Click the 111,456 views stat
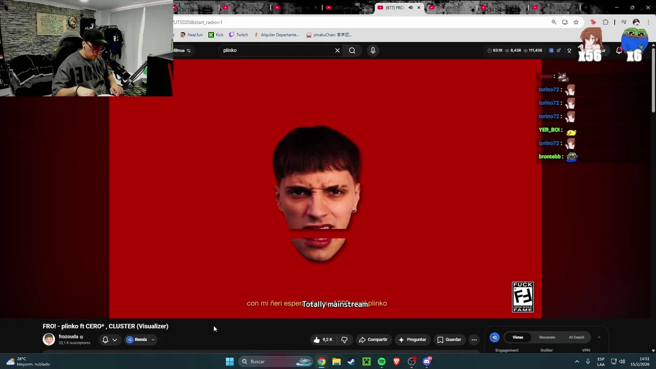Viewport: 656px width, 369px height. (x=532, y=50)
